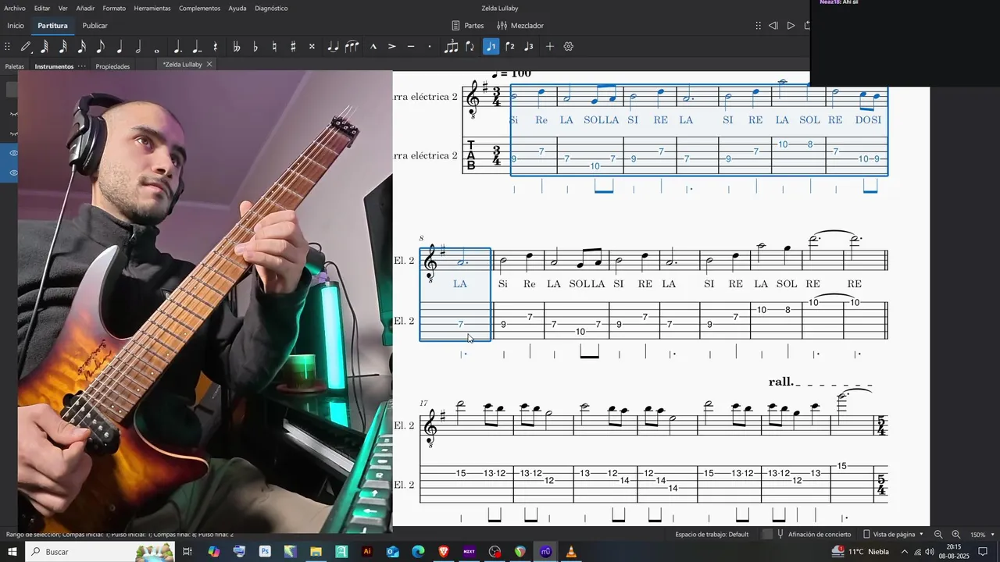Screen dimensions: 1000x562
Task: Open Mezclador mixer
Action: 520,26
